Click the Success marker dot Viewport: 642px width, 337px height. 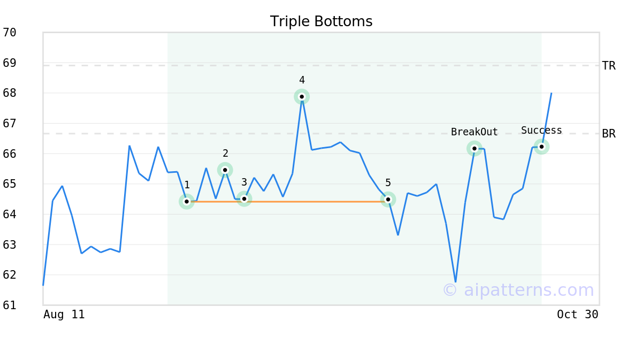coord(541,147)
